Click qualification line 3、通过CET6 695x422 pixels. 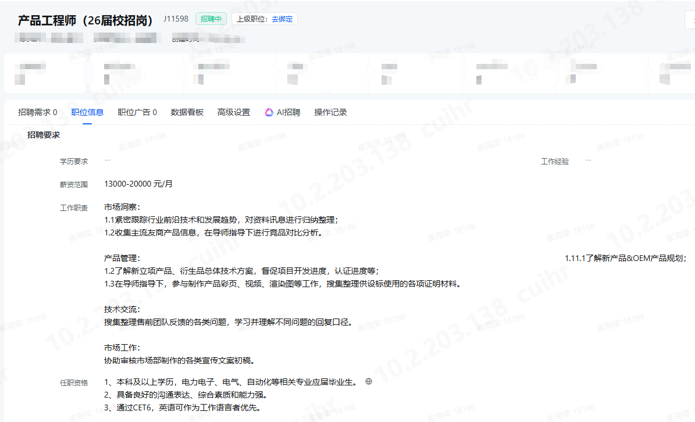[182, 407]
